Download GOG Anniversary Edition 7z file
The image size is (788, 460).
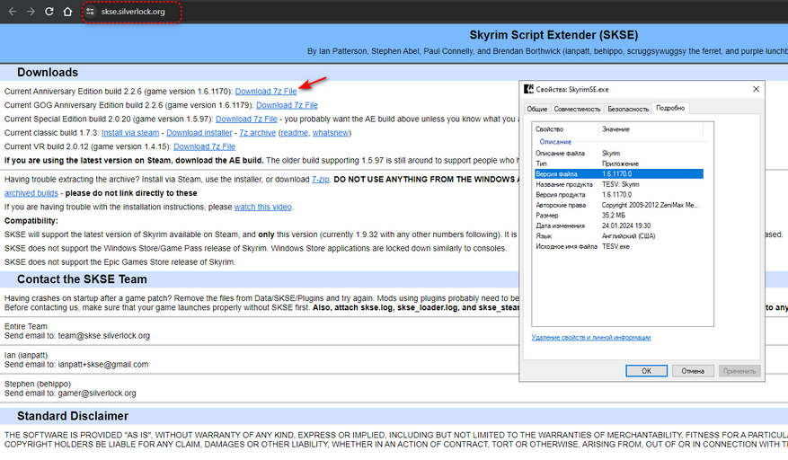pos(287,105)
